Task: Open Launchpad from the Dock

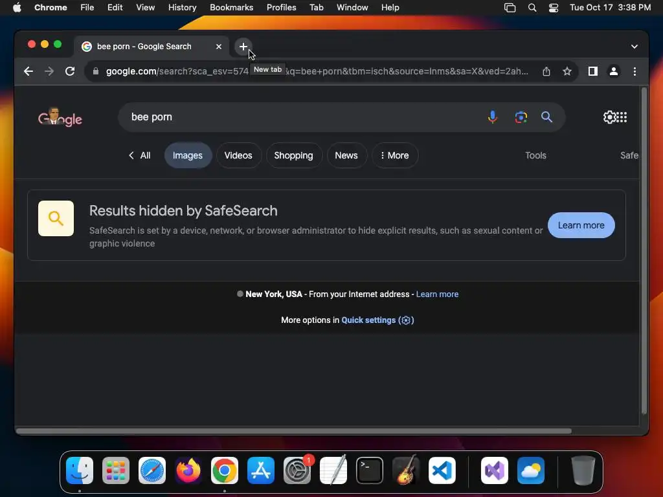Action: [116, 470]
